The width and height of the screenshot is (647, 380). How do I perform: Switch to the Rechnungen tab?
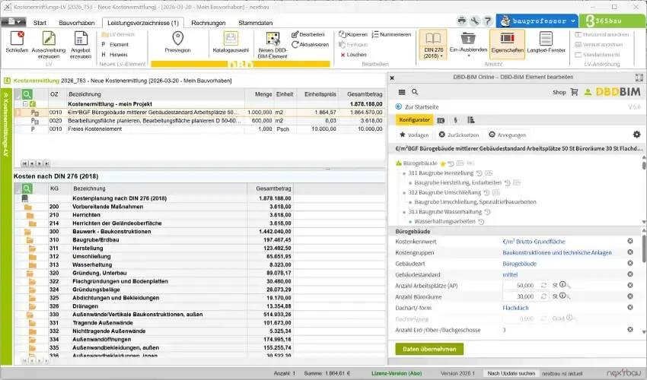209,23
